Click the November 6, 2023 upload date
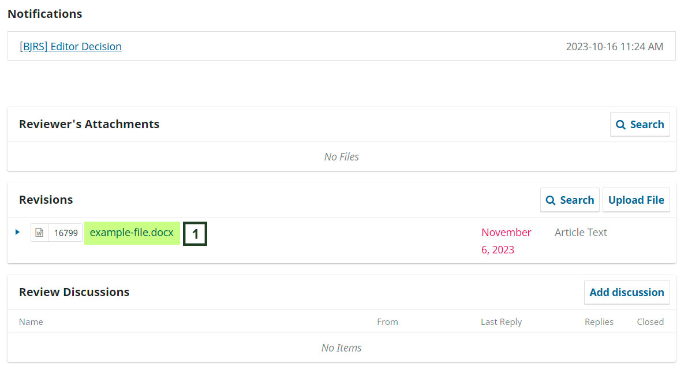The height and width of the screenshot is (374, 688). coord(506,241)
